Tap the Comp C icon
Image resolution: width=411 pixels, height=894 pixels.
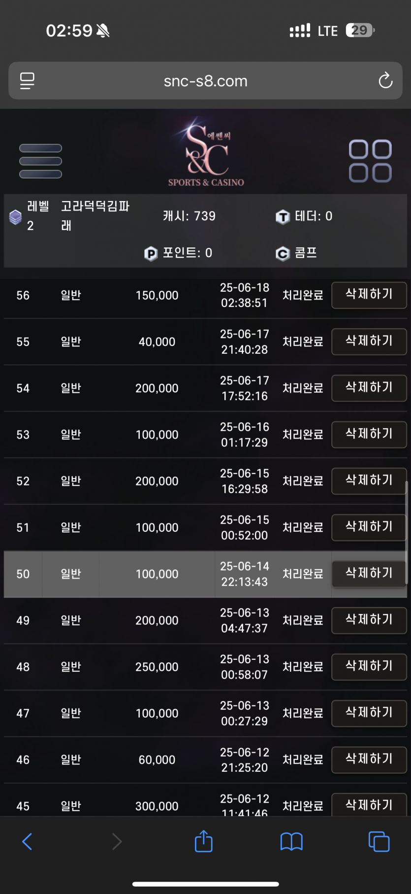click(283, 254)
